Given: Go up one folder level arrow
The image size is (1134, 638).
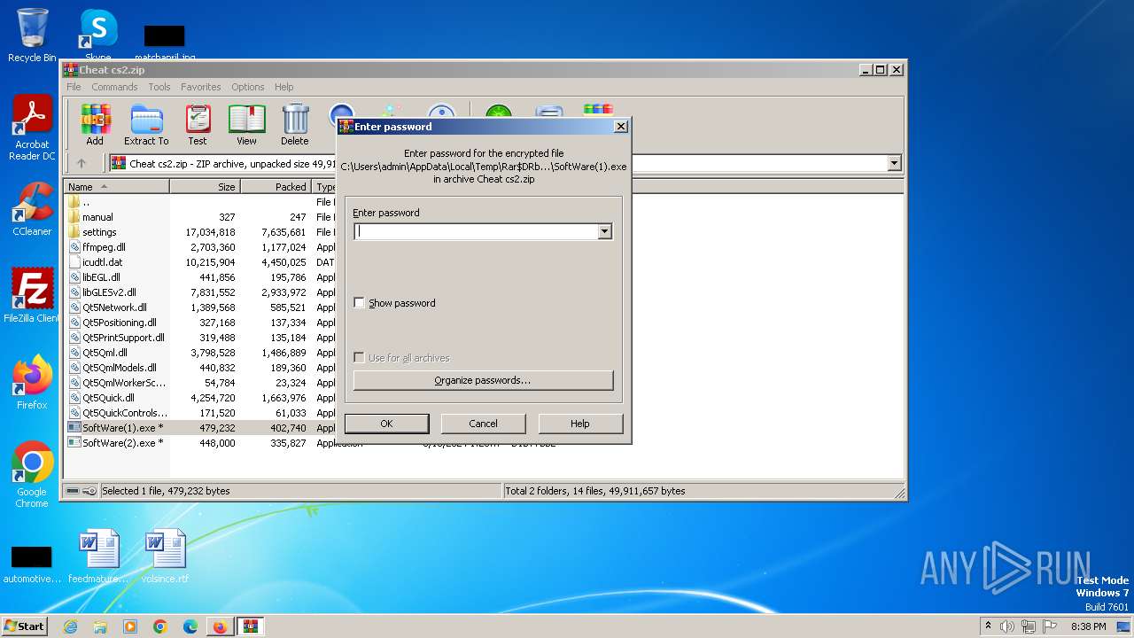Looking at the screenshot, I should 82,163.
